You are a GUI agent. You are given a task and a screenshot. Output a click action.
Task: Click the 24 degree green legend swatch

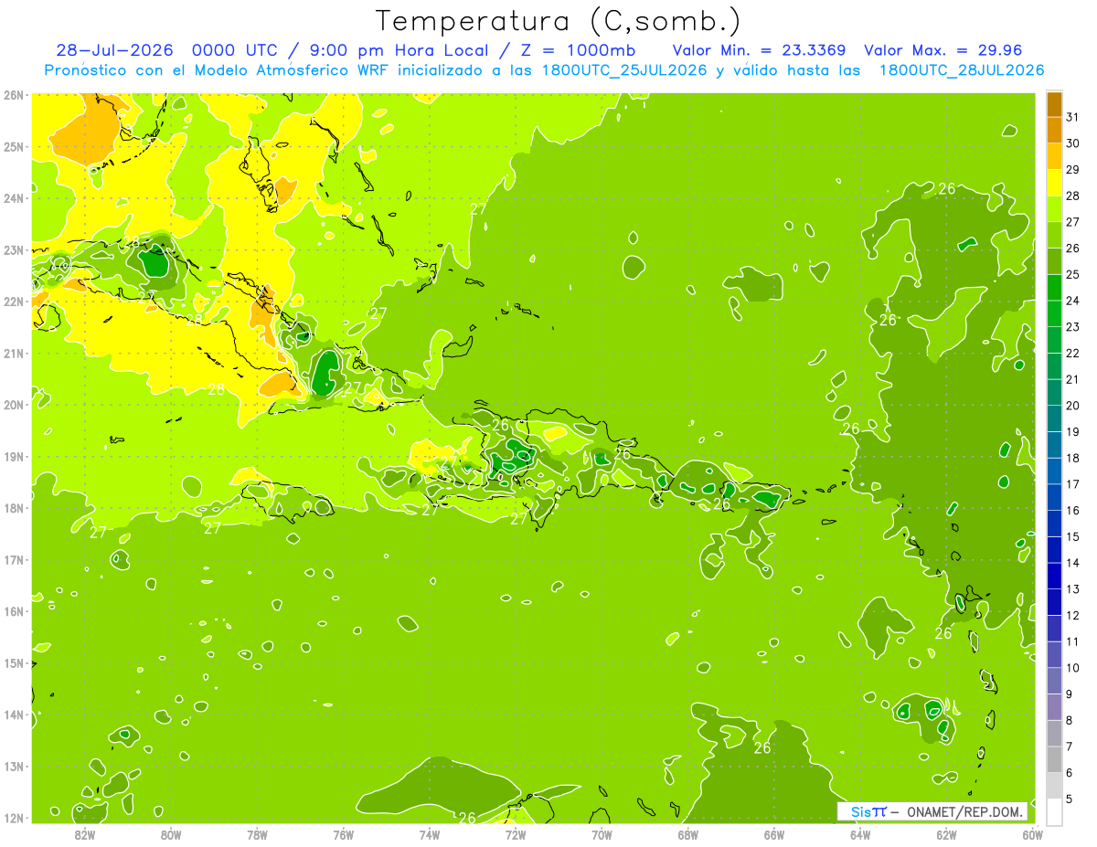coord(1054,288)
